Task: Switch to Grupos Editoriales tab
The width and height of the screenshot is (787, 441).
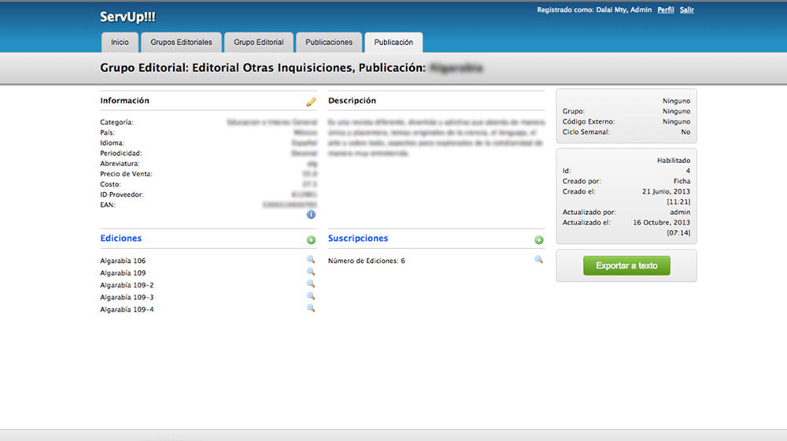Action: click(x=181, y=43)
